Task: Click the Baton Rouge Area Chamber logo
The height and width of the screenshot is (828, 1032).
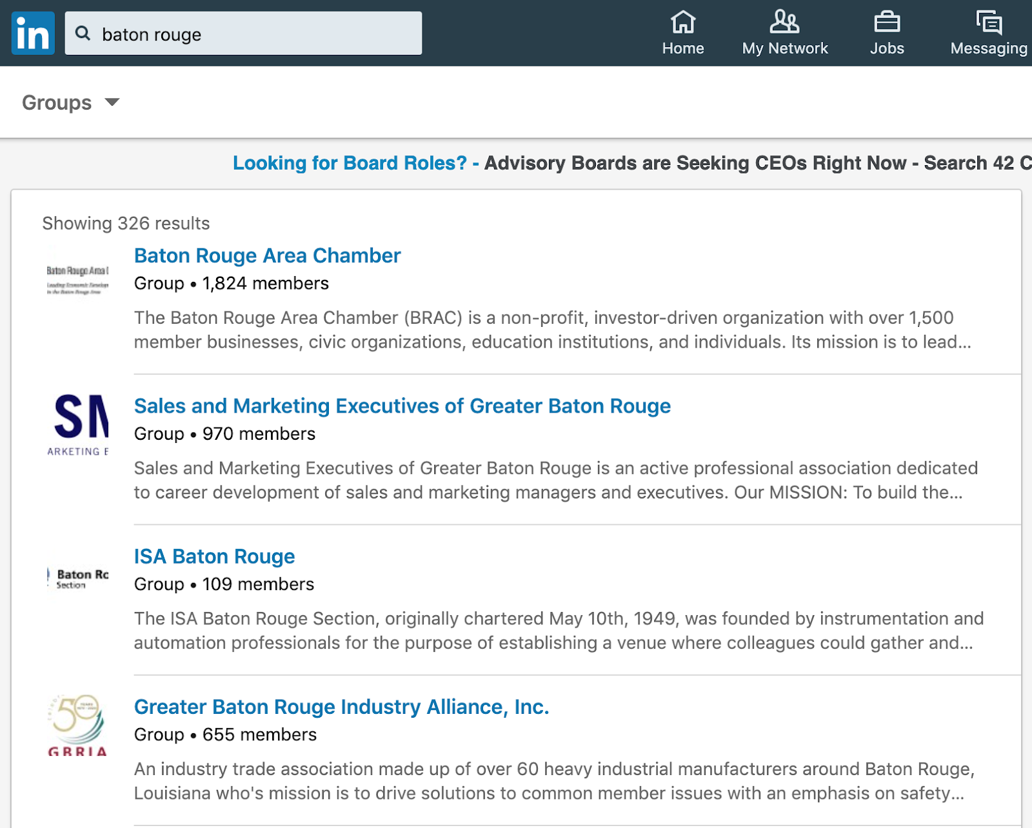Action: click(x=77, y=279)
